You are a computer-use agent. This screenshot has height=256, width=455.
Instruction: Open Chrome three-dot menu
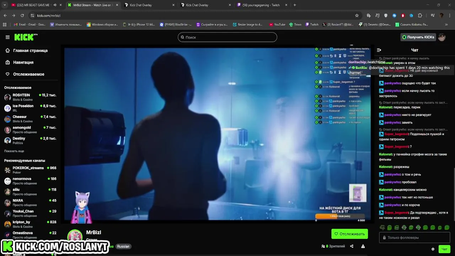[449, 16]
